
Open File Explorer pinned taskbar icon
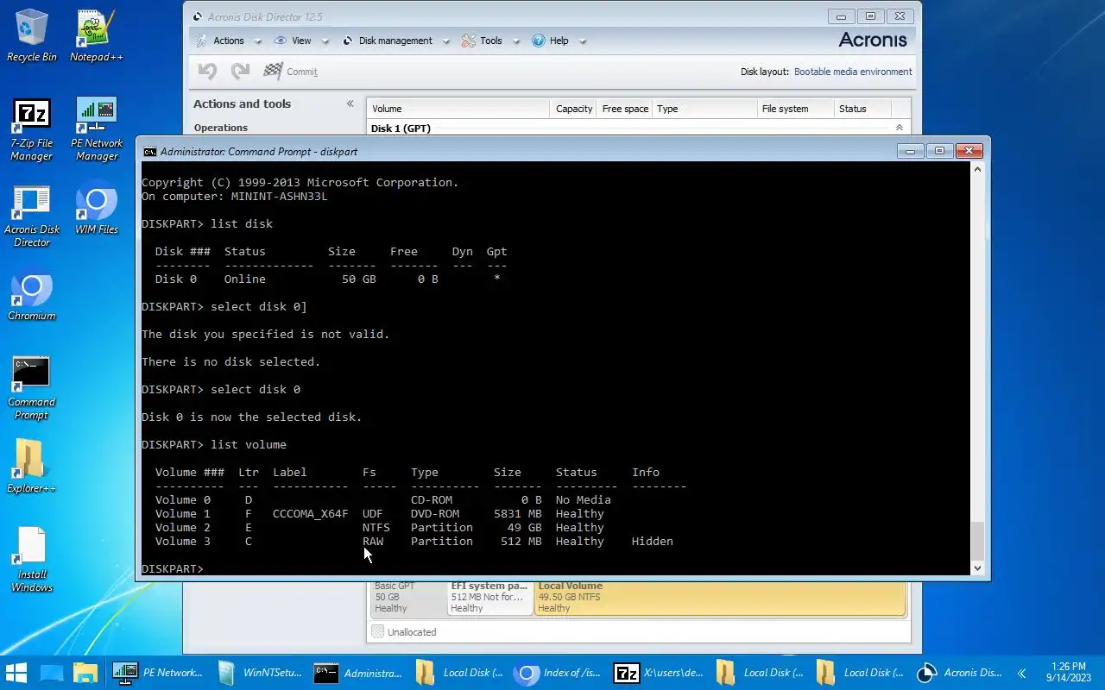85,673
